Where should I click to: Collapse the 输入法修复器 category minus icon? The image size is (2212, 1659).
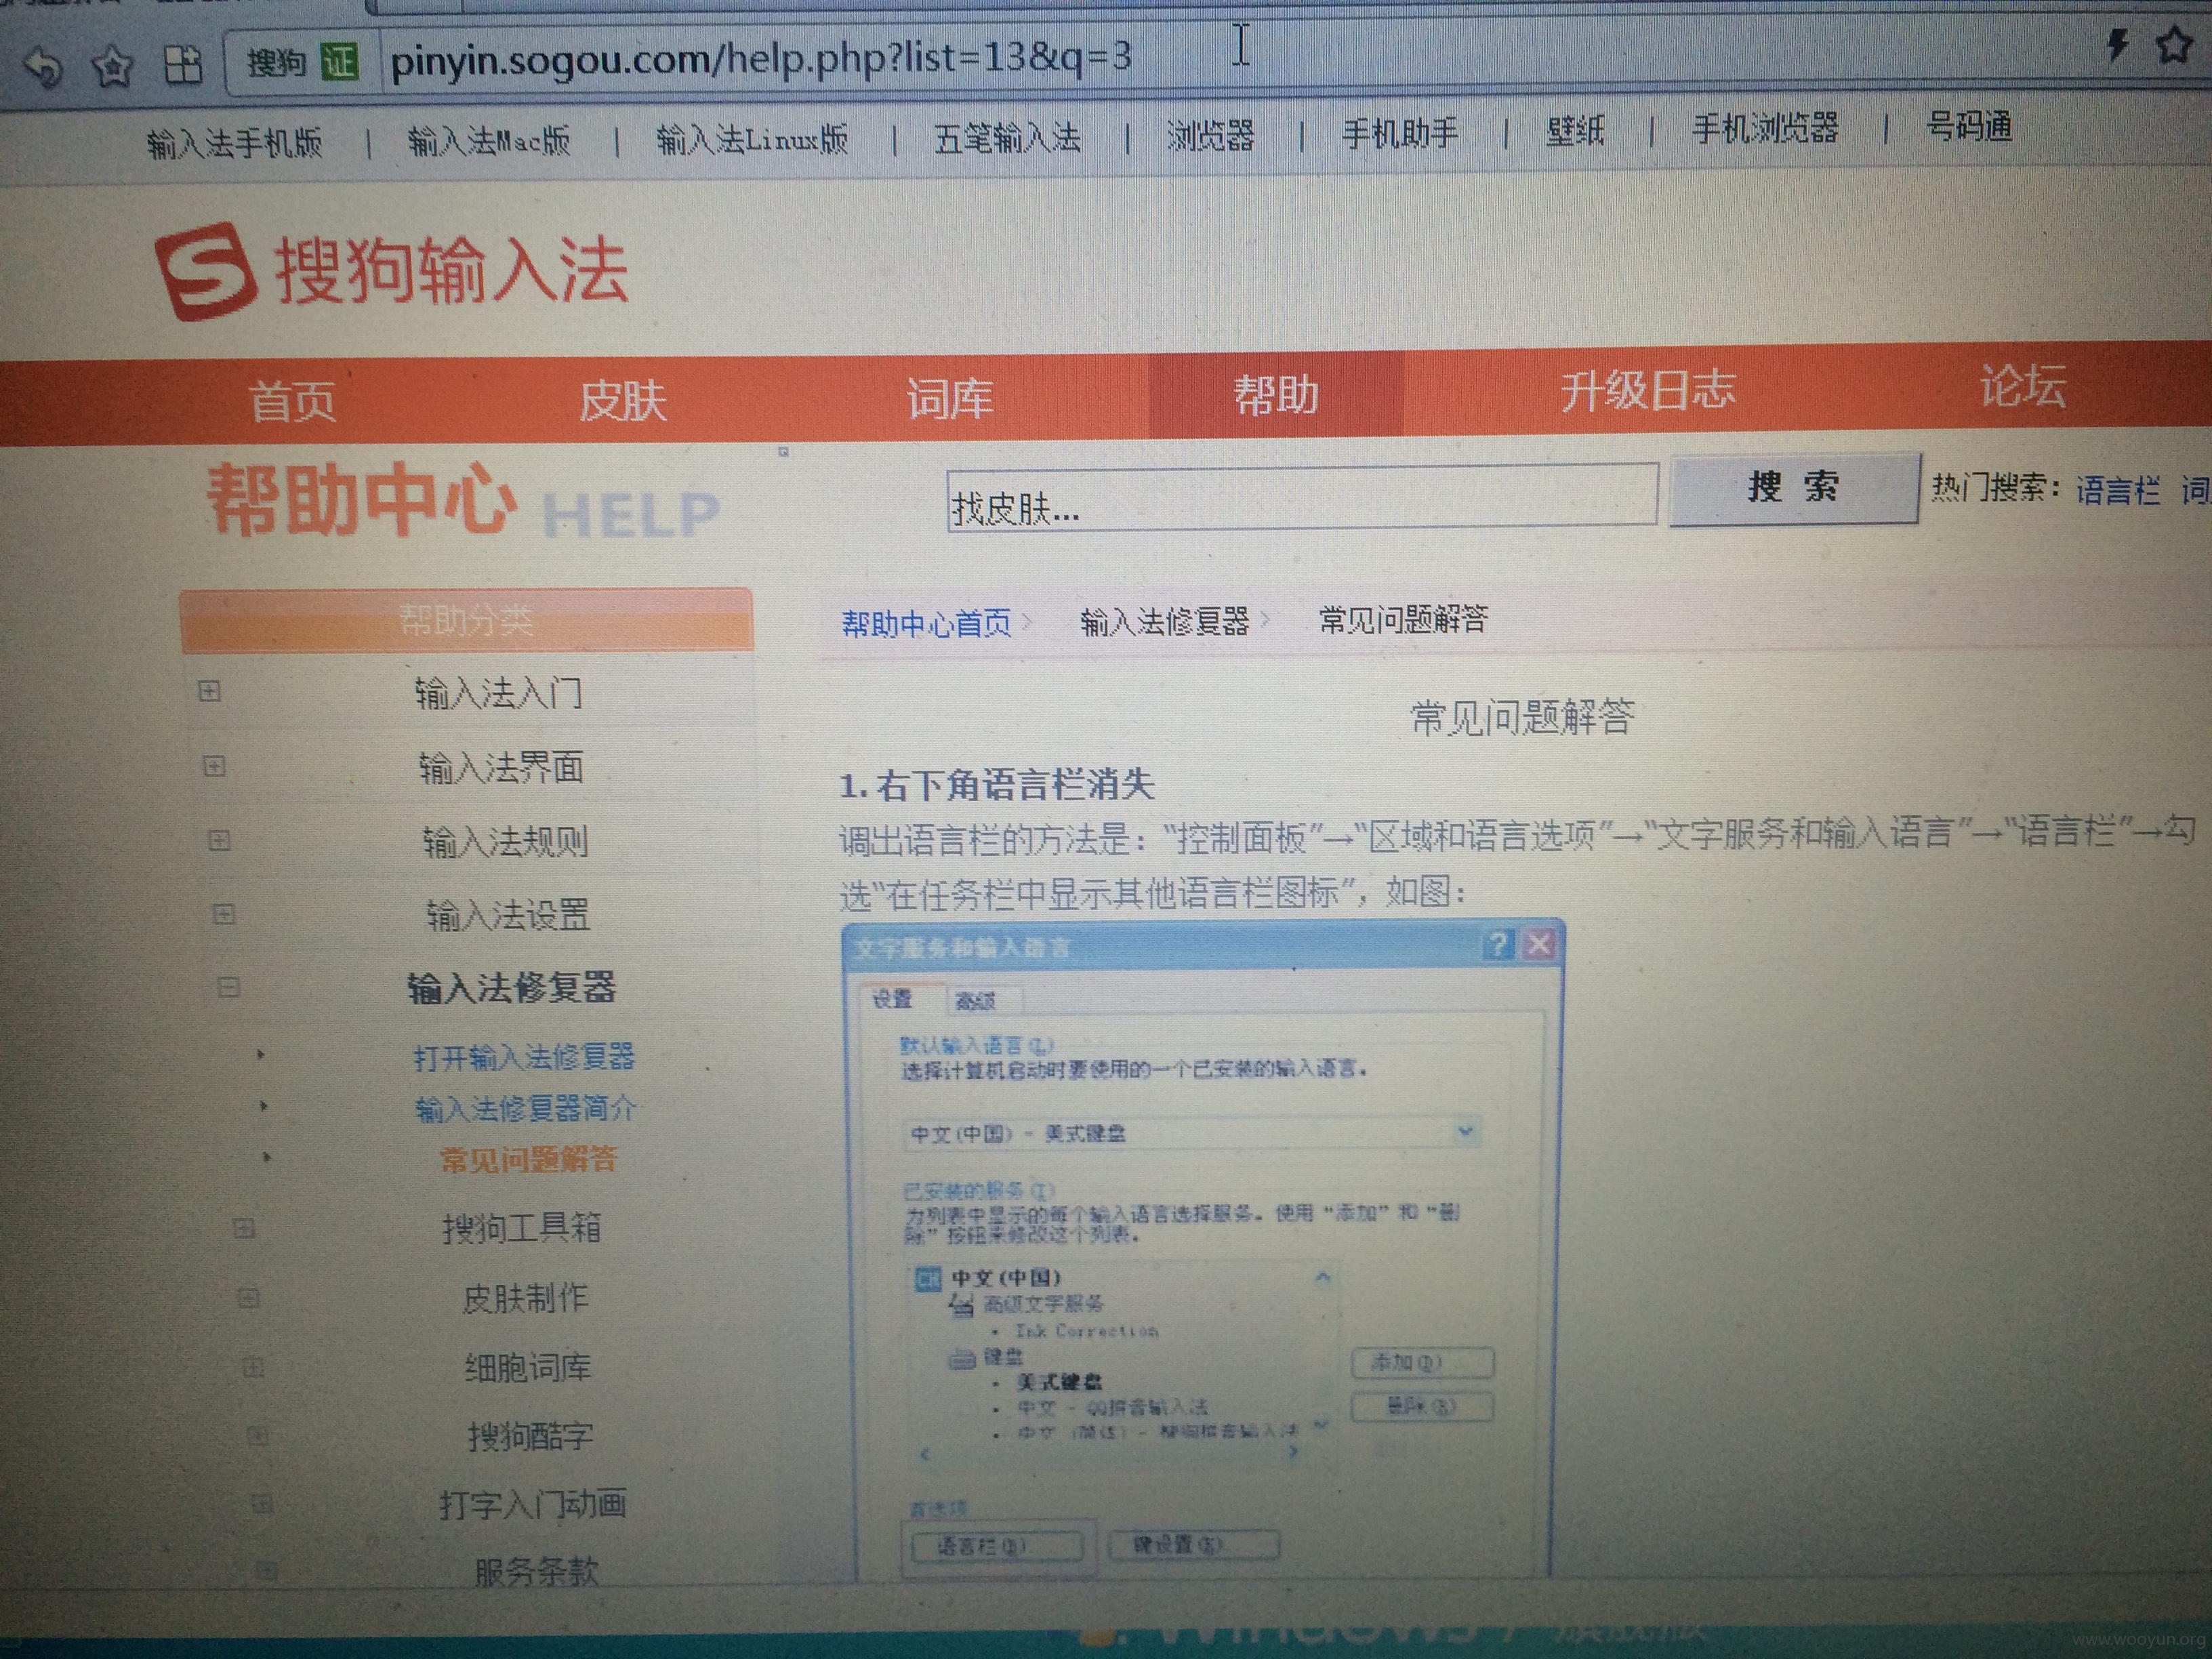[228, 988]
